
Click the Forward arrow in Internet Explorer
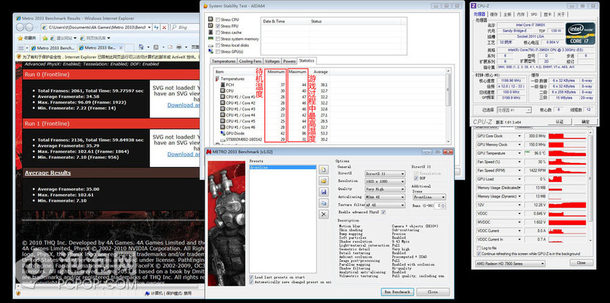coord(29,27)
